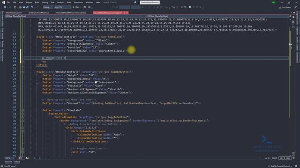The image size is (300, 168).
Task: Close the active MenuWithSubMenuControl.xaml tab
Action: point(127,13)
